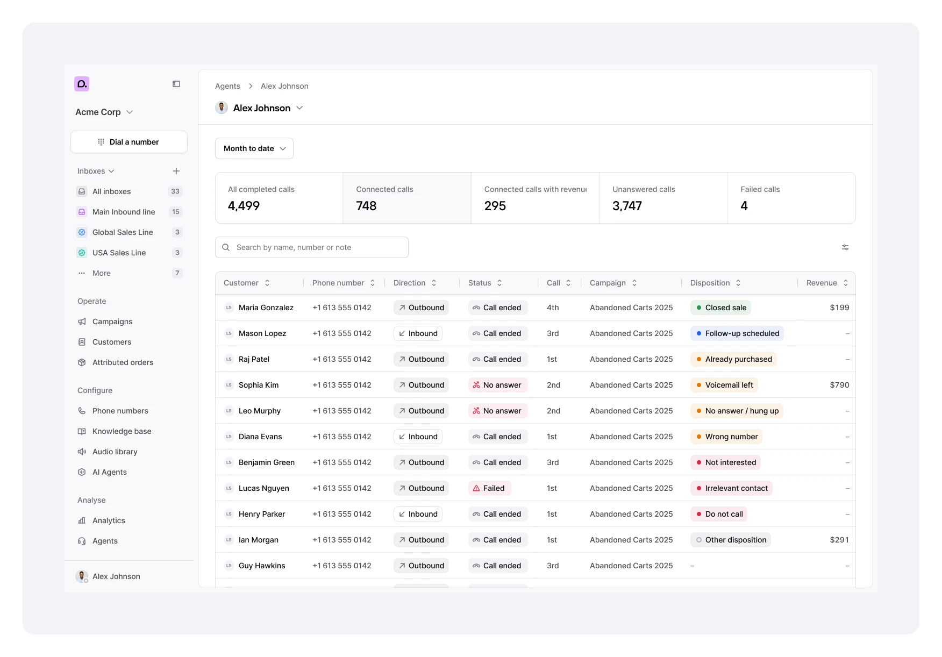Click Dial a number button
The image size is (942, 657).
pos(129,142)
